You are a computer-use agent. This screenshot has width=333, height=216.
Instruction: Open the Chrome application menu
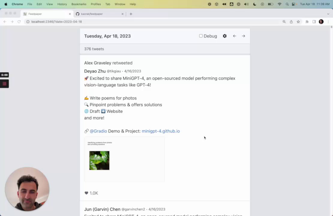[x=17, y=4]
